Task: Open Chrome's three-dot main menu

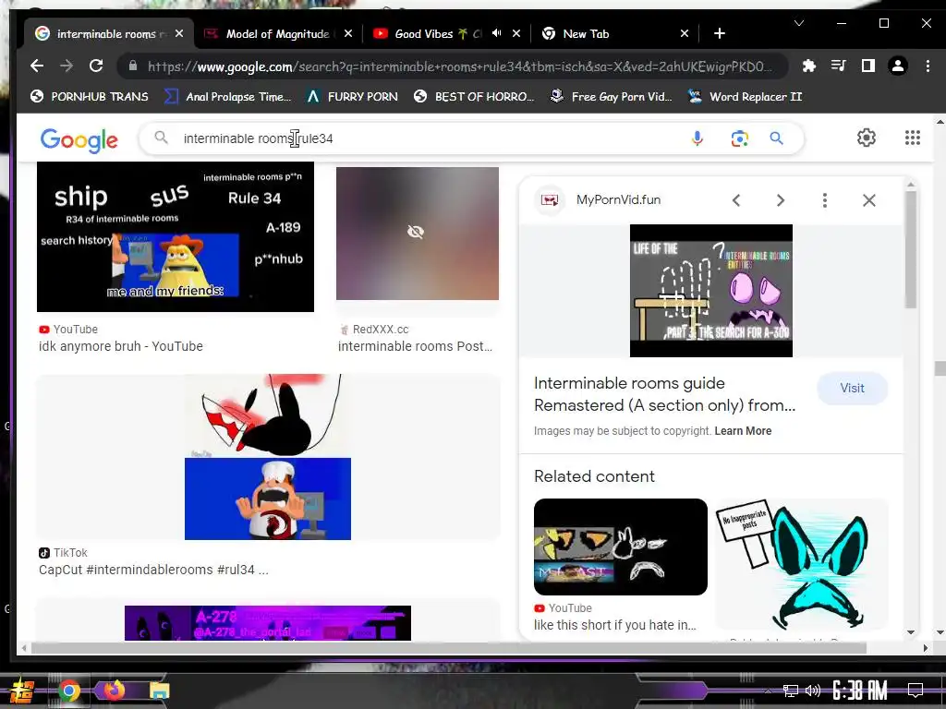Action: pyautogui.click(x=928, y=66)
